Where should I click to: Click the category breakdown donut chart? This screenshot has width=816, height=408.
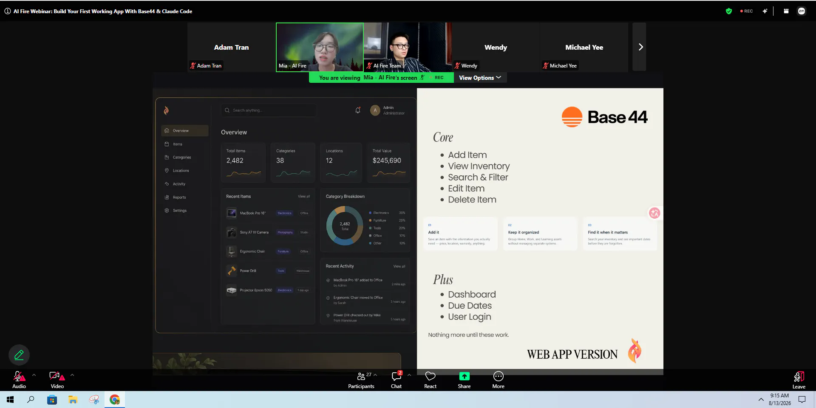pyautogui.click(x=345, y=225)
